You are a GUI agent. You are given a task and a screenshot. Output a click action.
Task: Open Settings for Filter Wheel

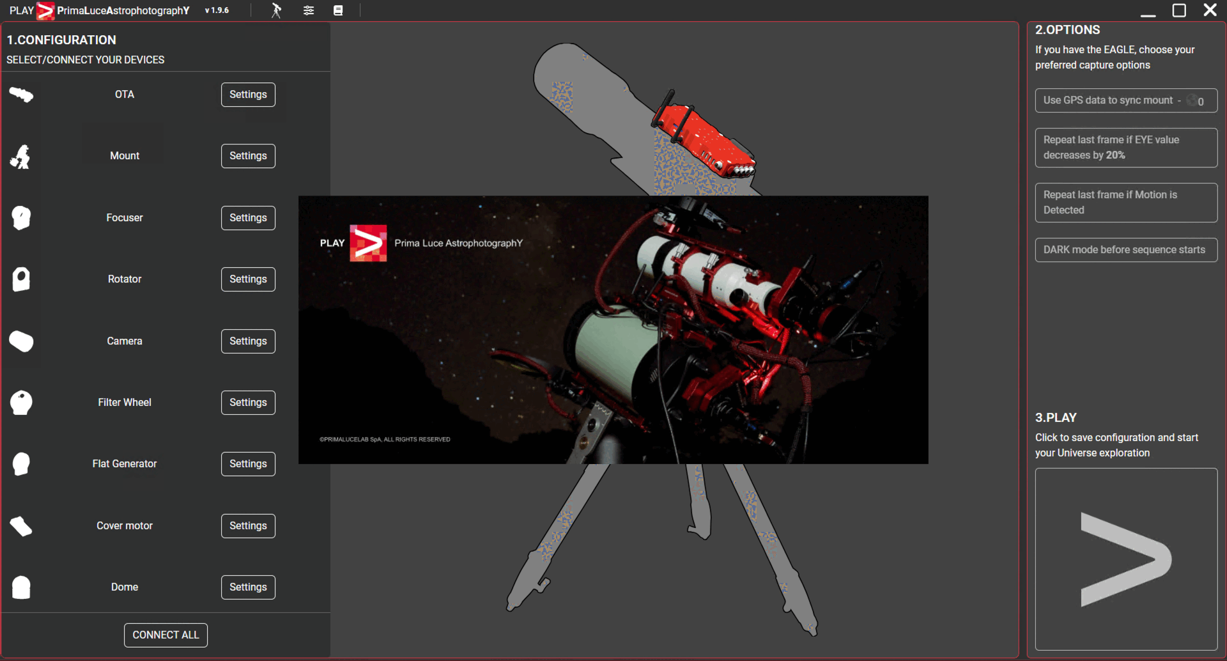pyautogui.click(x=248, y=403)
